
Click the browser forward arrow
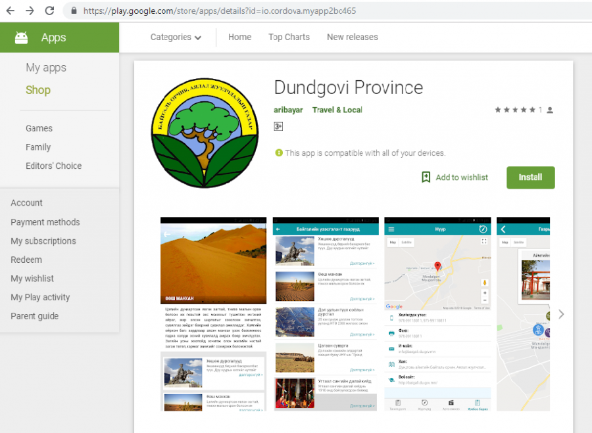point(30,11)
